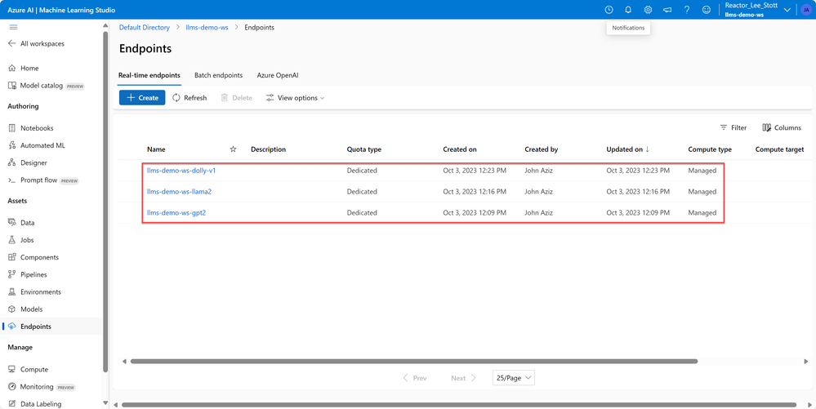
Task: Open the recent activity clock icon
Action: click(609, 9)
